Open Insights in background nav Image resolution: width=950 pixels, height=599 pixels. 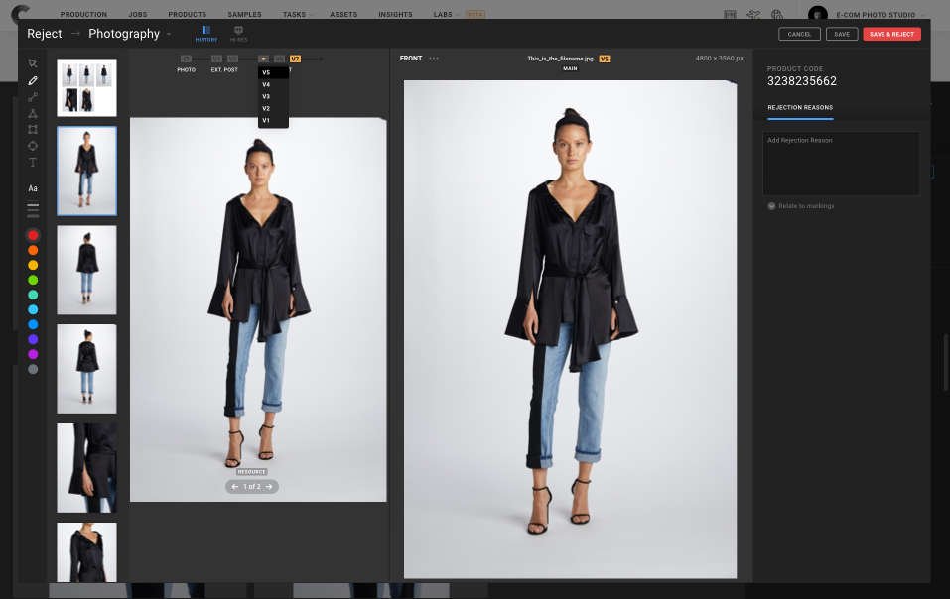point(396,14)
